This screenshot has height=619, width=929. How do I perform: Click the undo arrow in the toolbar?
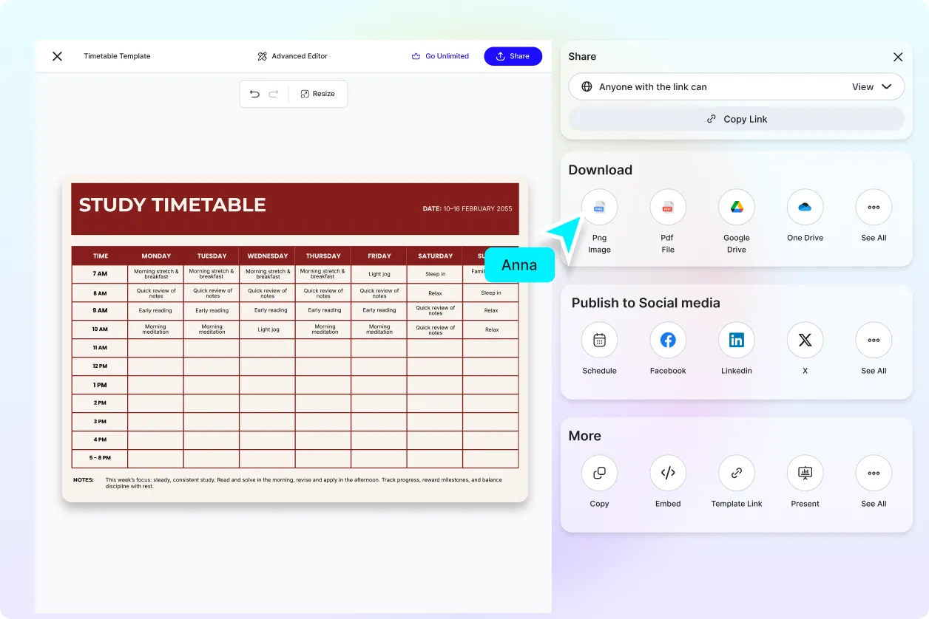[x=255, y=94]
